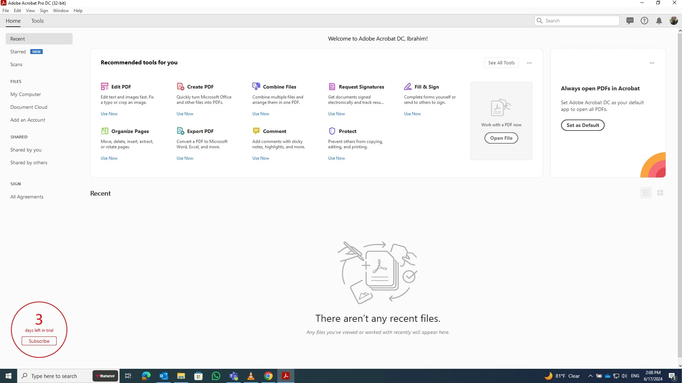Image resolution: width=682 pixels, height=383 pixels.
Task: Click the Open File button
Action: 501,138
